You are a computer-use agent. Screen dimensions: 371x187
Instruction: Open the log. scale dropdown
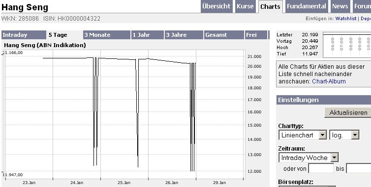click(x=344, y=135)
